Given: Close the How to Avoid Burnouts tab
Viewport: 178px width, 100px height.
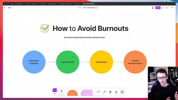Looking at the screenshot, I should (95, 4).
